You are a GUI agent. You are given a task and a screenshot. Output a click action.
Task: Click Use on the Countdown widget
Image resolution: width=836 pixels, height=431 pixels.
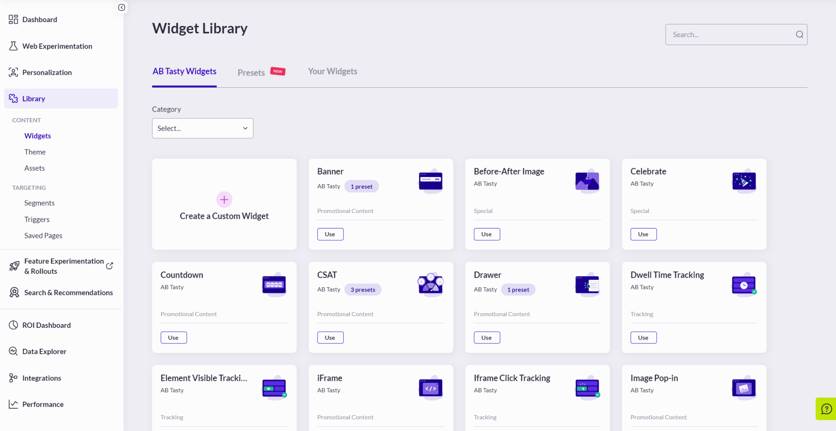(174, 337)
